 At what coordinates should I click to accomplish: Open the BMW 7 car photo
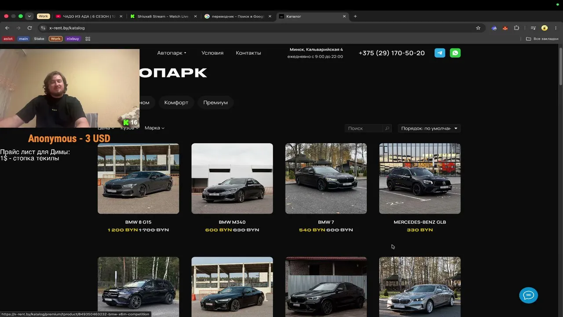coord(326,178)
